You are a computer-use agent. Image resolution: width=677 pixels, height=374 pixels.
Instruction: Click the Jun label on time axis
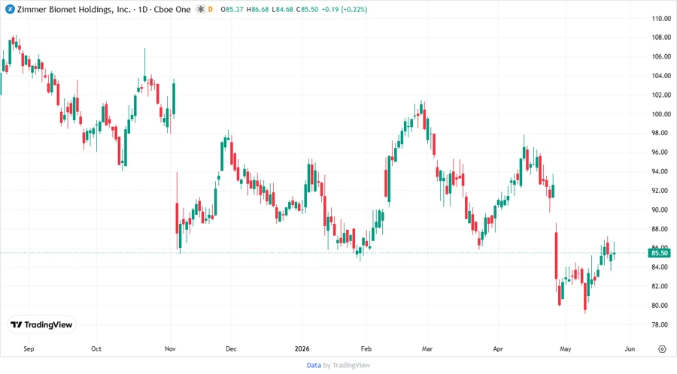point(630,348)
